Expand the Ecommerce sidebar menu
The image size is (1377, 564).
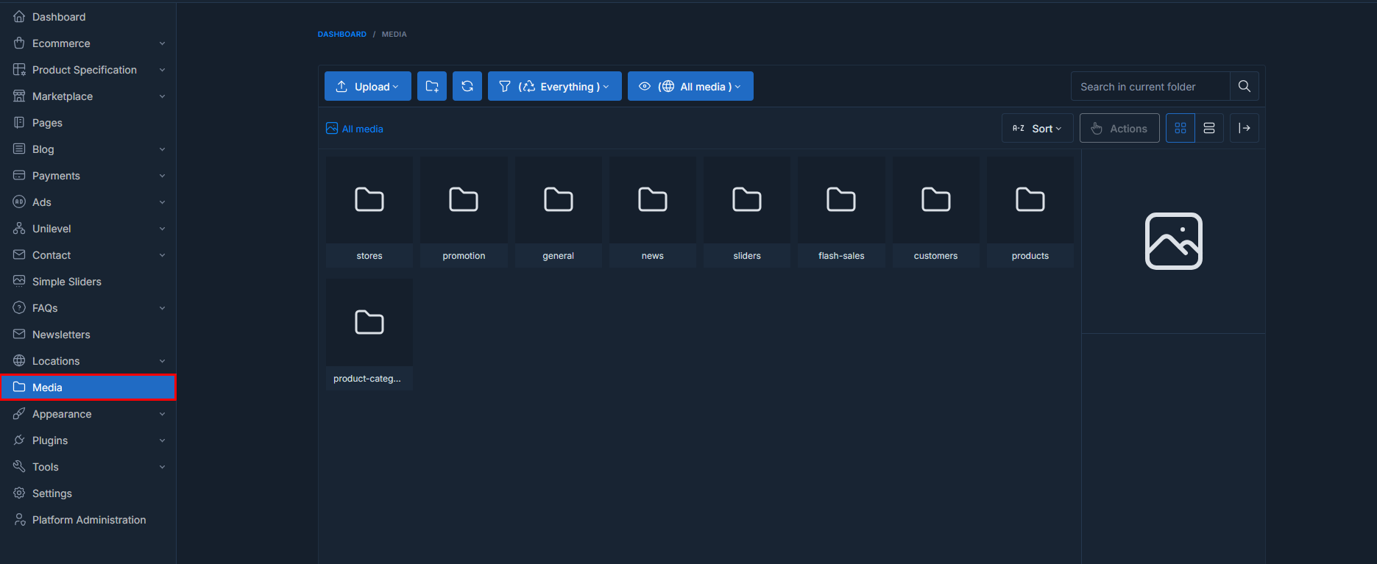tap(88, 43)
